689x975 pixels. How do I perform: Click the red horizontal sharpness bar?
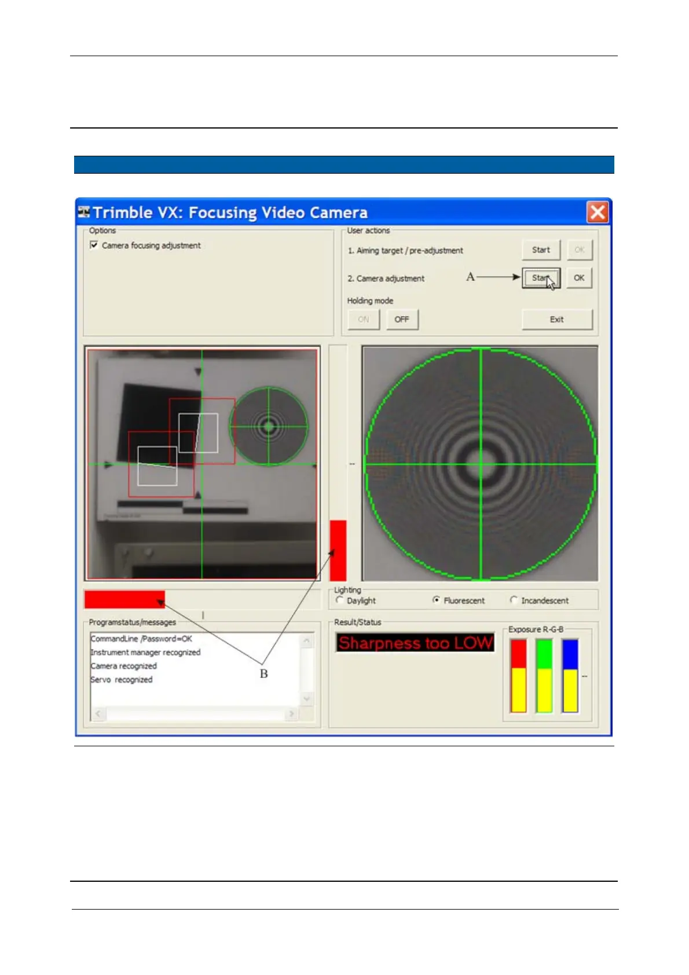[124, 599]
